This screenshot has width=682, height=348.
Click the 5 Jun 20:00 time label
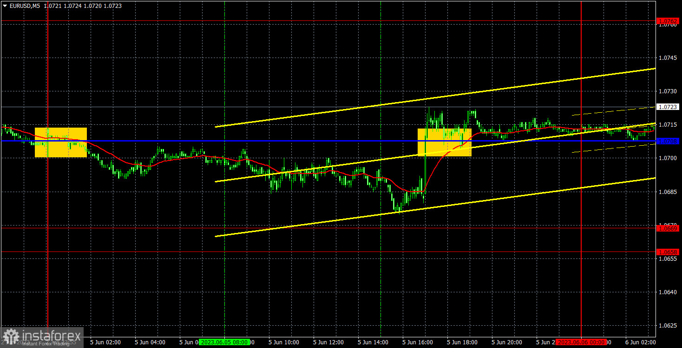[x=506, y=342]
